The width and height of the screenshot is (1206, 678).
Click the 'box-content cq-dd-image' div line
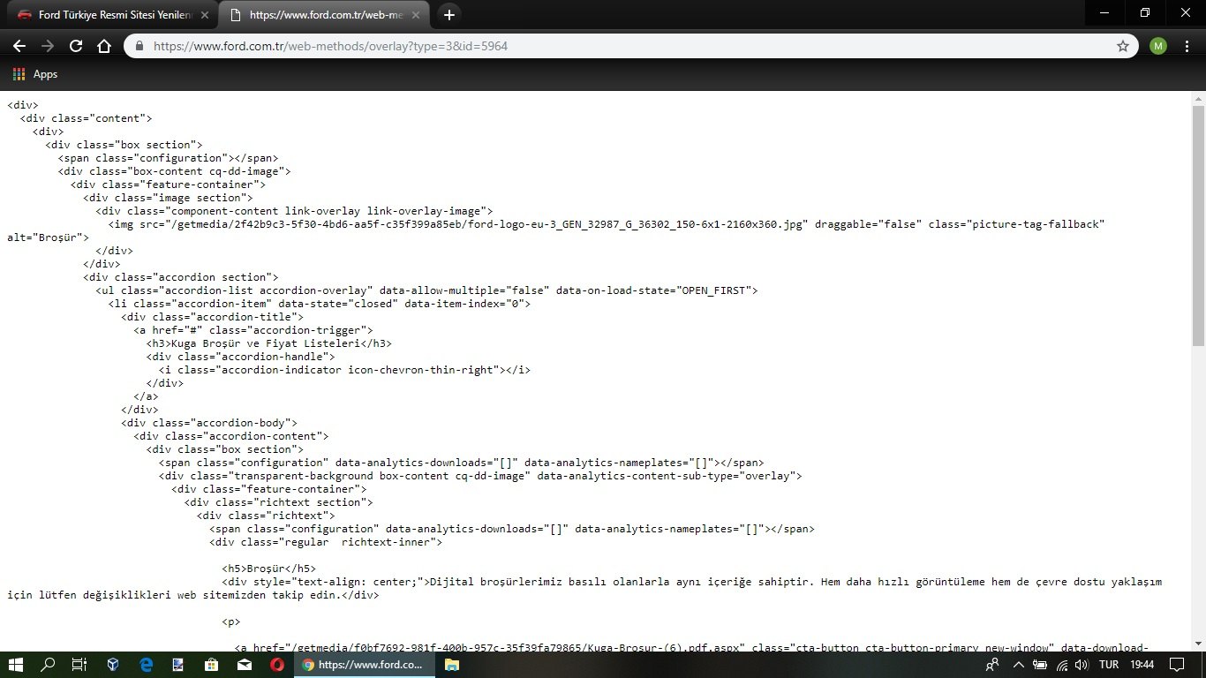click(x=175, y=171)
